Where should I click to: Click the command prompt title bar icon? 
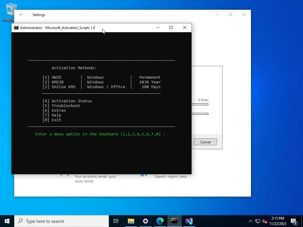pyautogui.click(x=16, y=28)
